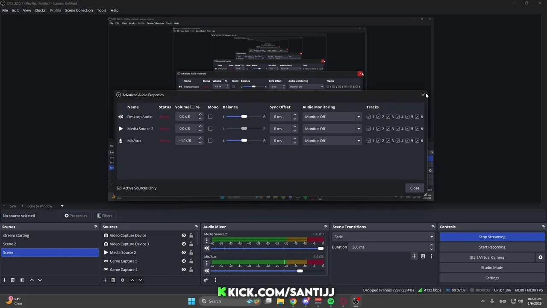547x308 pixels.
Task: Open Google Chrome from the taskbar
Action: (293, 301)
